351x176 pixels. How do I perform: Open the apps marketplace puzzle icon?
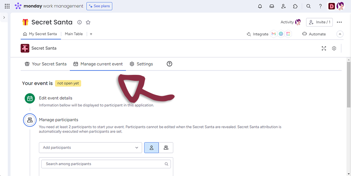coord(295,6)
